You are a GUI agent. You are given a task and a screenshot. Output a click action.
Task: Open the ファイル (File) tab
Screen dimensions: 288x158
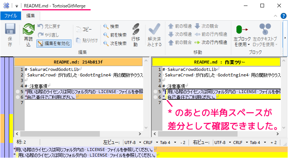[x=10, y=16]
